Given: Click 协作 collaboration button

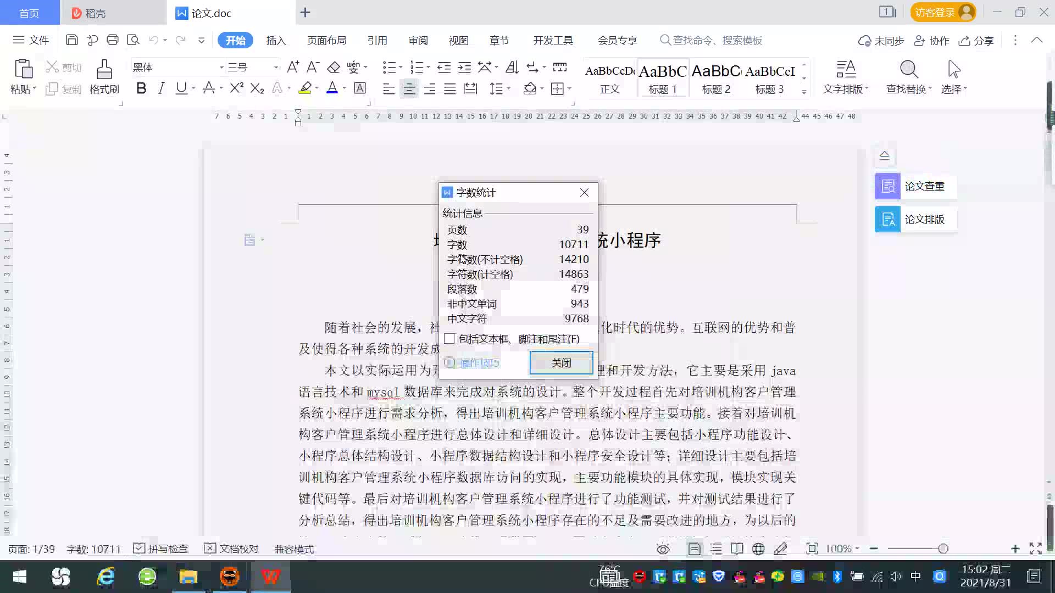Looking at the screenshot, I should click(x=931, y=40).
